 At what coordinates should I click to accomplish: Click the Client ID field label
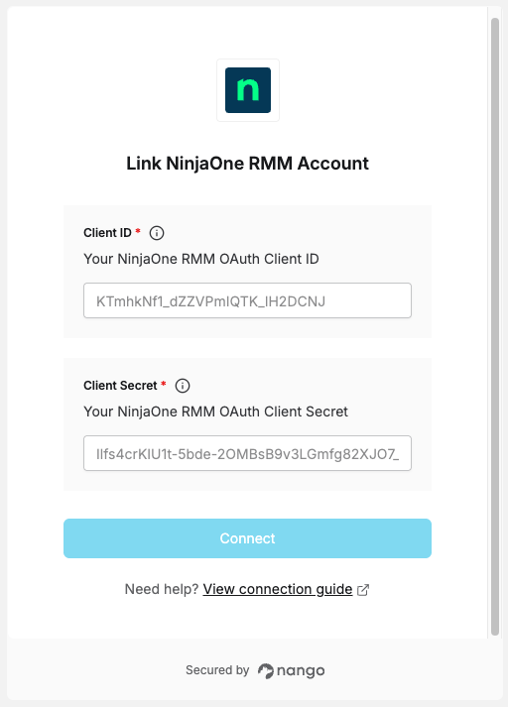click(107, 233)
